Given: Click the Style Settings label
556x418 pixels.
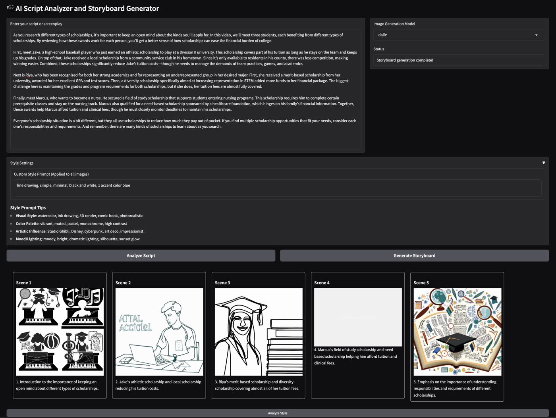Looking at the screenshot, I should click(22, 163).
